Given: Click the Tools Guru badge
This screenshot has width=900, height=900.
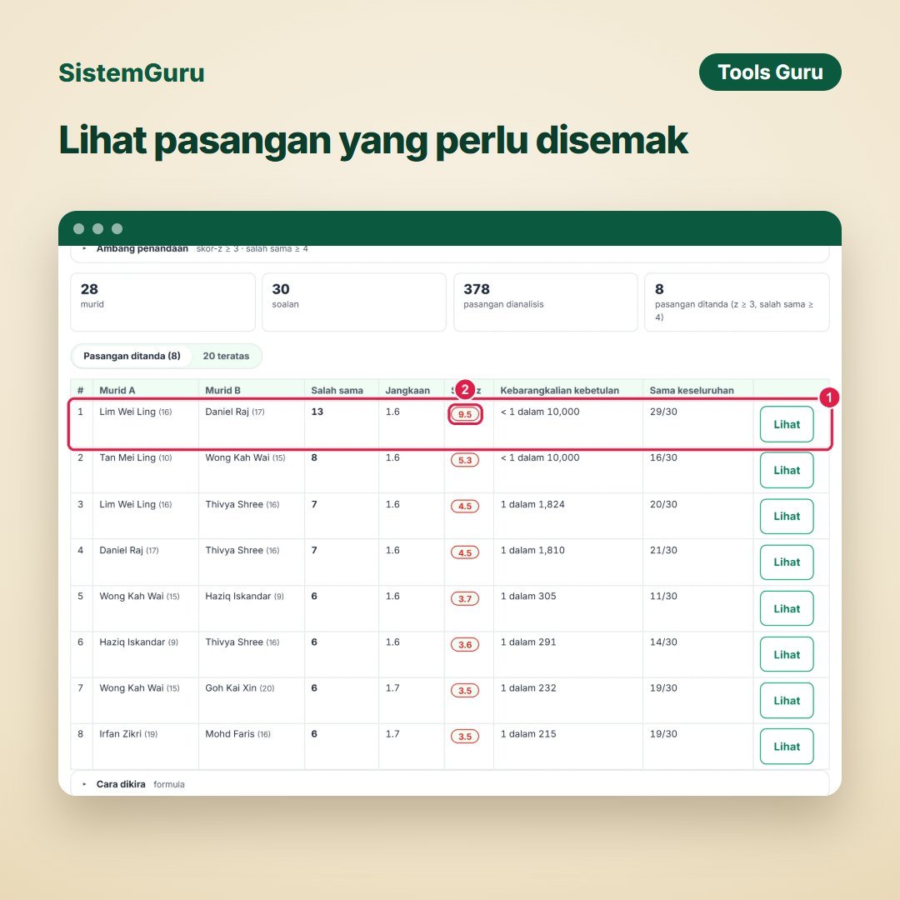Looking at the screenshot, I should point(770,72).
